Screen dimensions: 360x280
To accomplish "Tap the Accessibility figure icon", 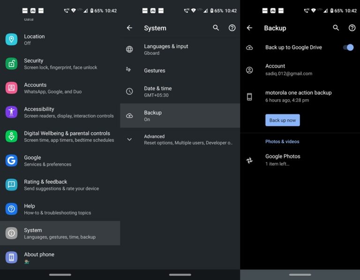I will coord(11,112).
